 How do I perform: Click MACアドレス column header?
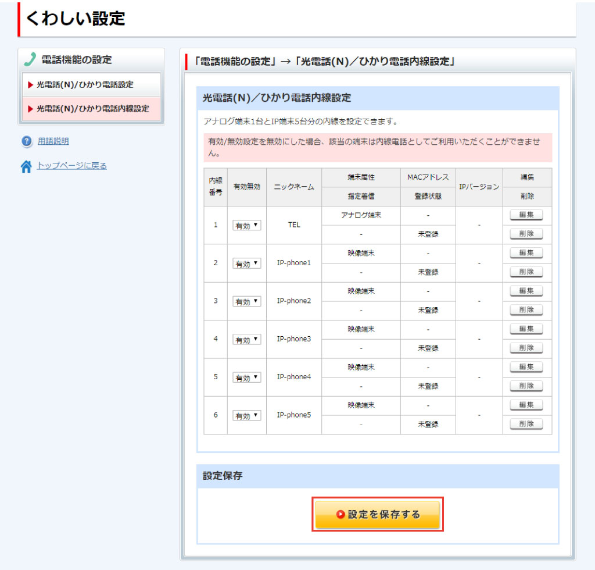(428, 177)
